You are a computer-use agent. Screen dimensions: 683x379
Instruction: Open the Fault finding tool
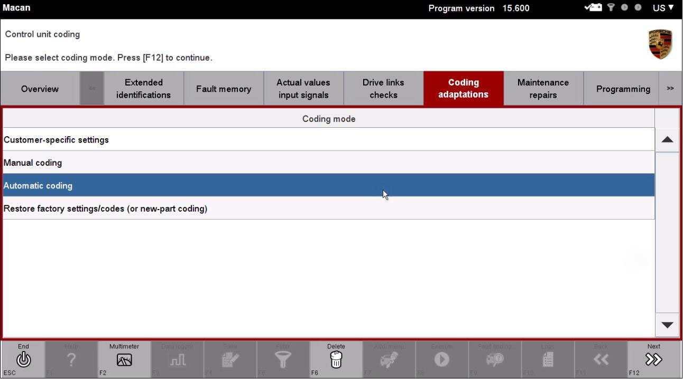point(495,359)
